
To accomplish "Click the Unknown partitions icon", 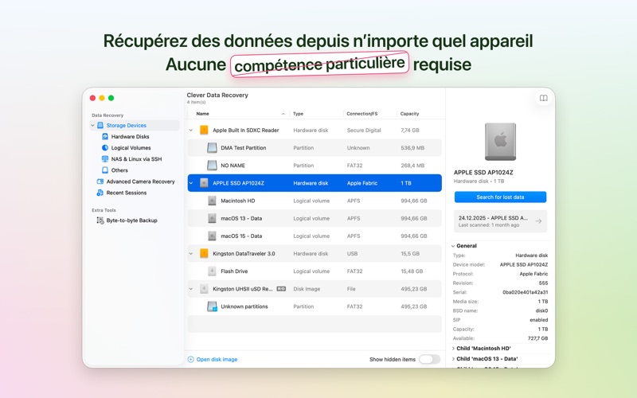I will pos(212,306).
